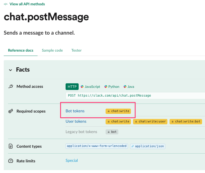Click the chat:write scope in User tokens row
The height and width of the screenshot is (173, 205).
(118, 122)
